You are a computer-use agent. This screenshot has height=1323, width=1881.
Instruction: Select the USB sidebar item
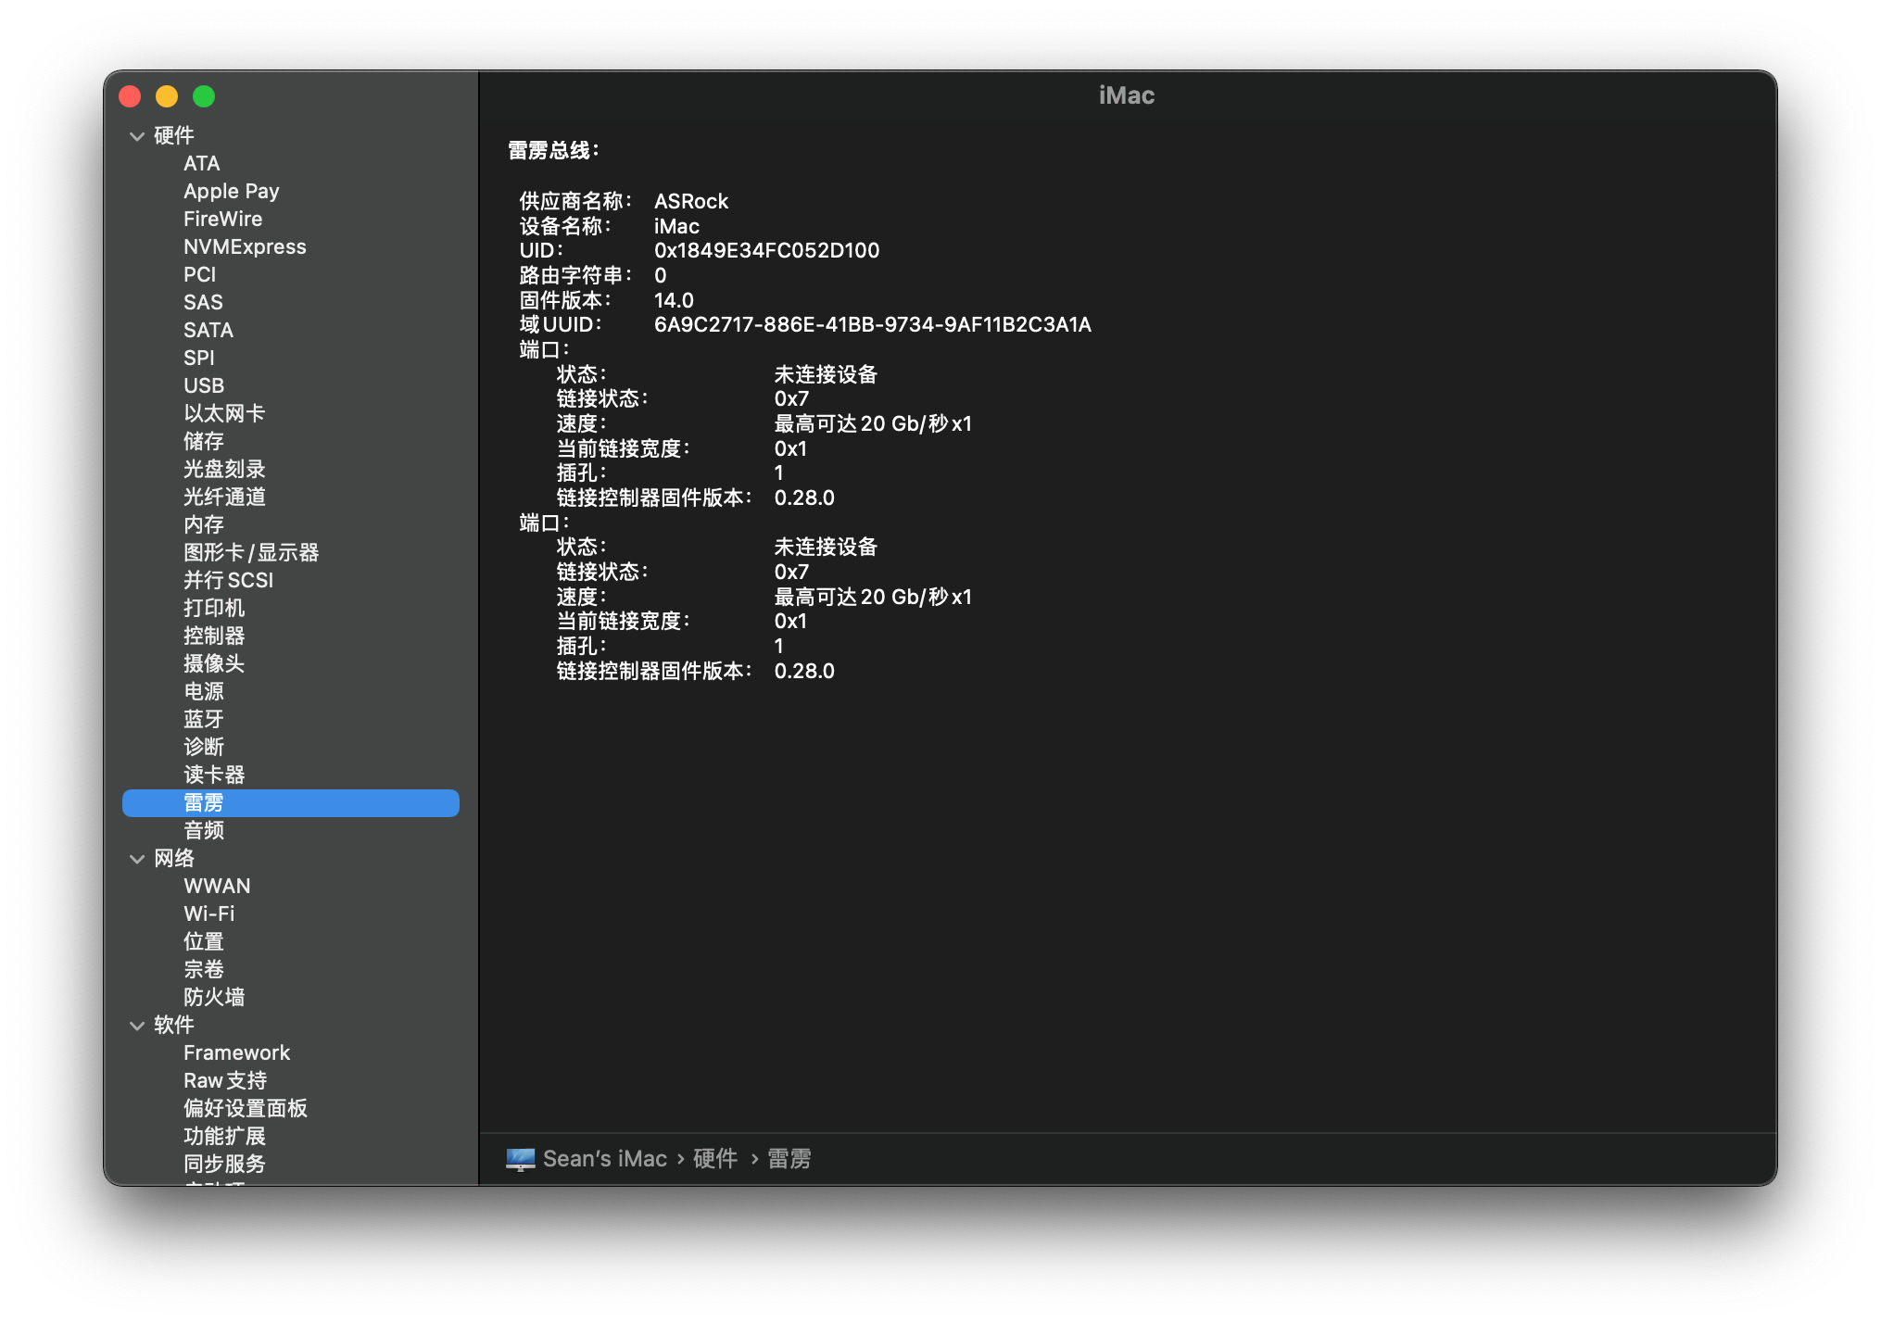[204, 385]
